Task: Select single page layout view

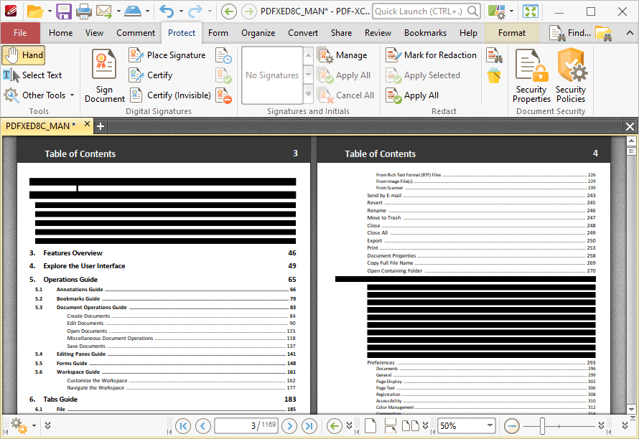Action: [370, 426]
